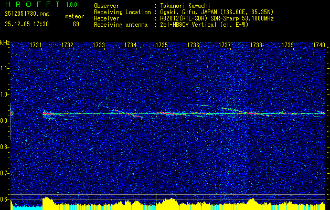Click the kHz axis unit label
The width and height of the screenshot is (330, 210).
coord(5,43)
